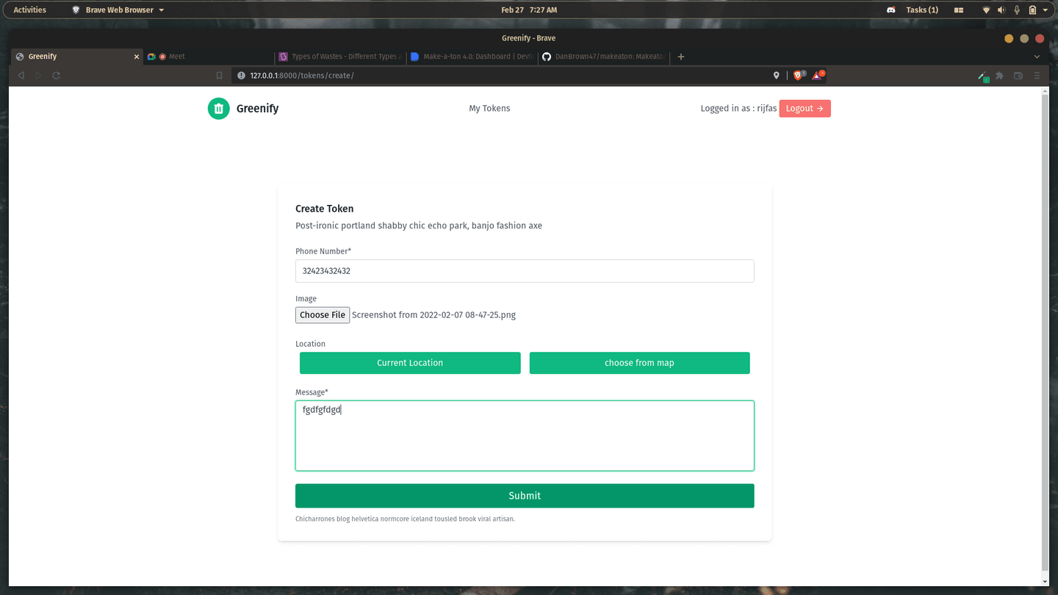Click the Wi-Fi indicator in system tray

pos(987,10)
